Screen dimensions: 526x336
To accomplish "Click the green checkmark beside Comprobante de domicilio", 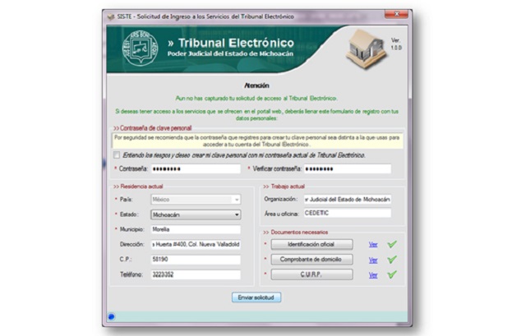I will click(x=392, y=260).
